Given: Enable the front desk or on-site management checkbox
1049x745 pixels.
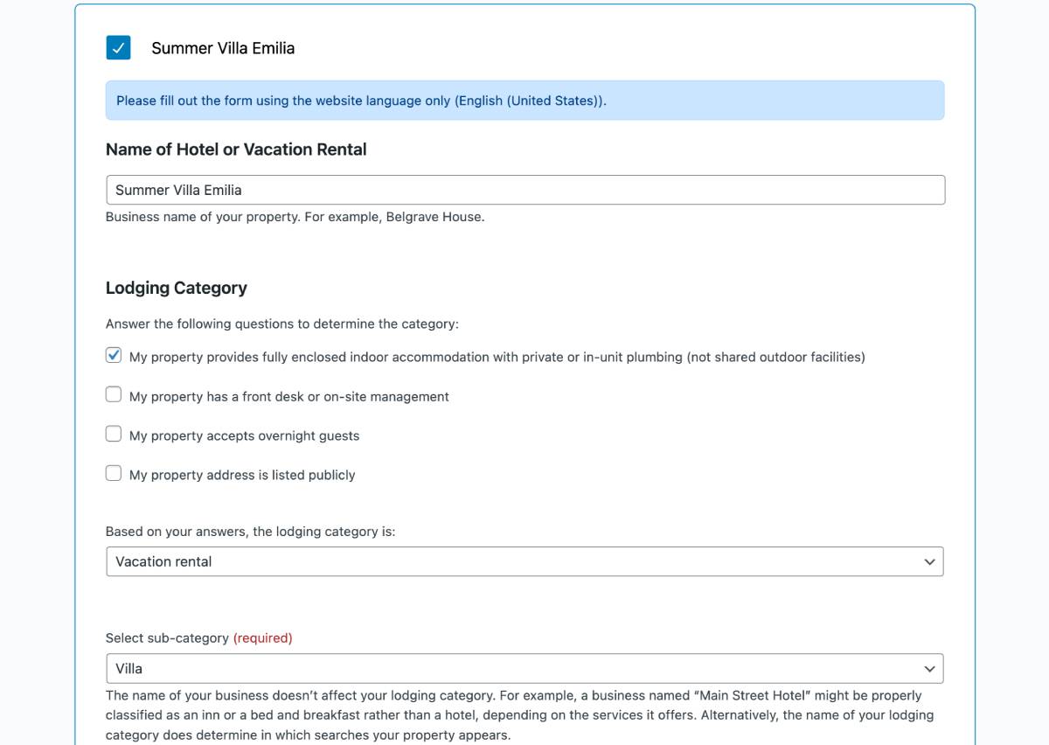Looking at the screenshot, I should (x=114, y=395).
